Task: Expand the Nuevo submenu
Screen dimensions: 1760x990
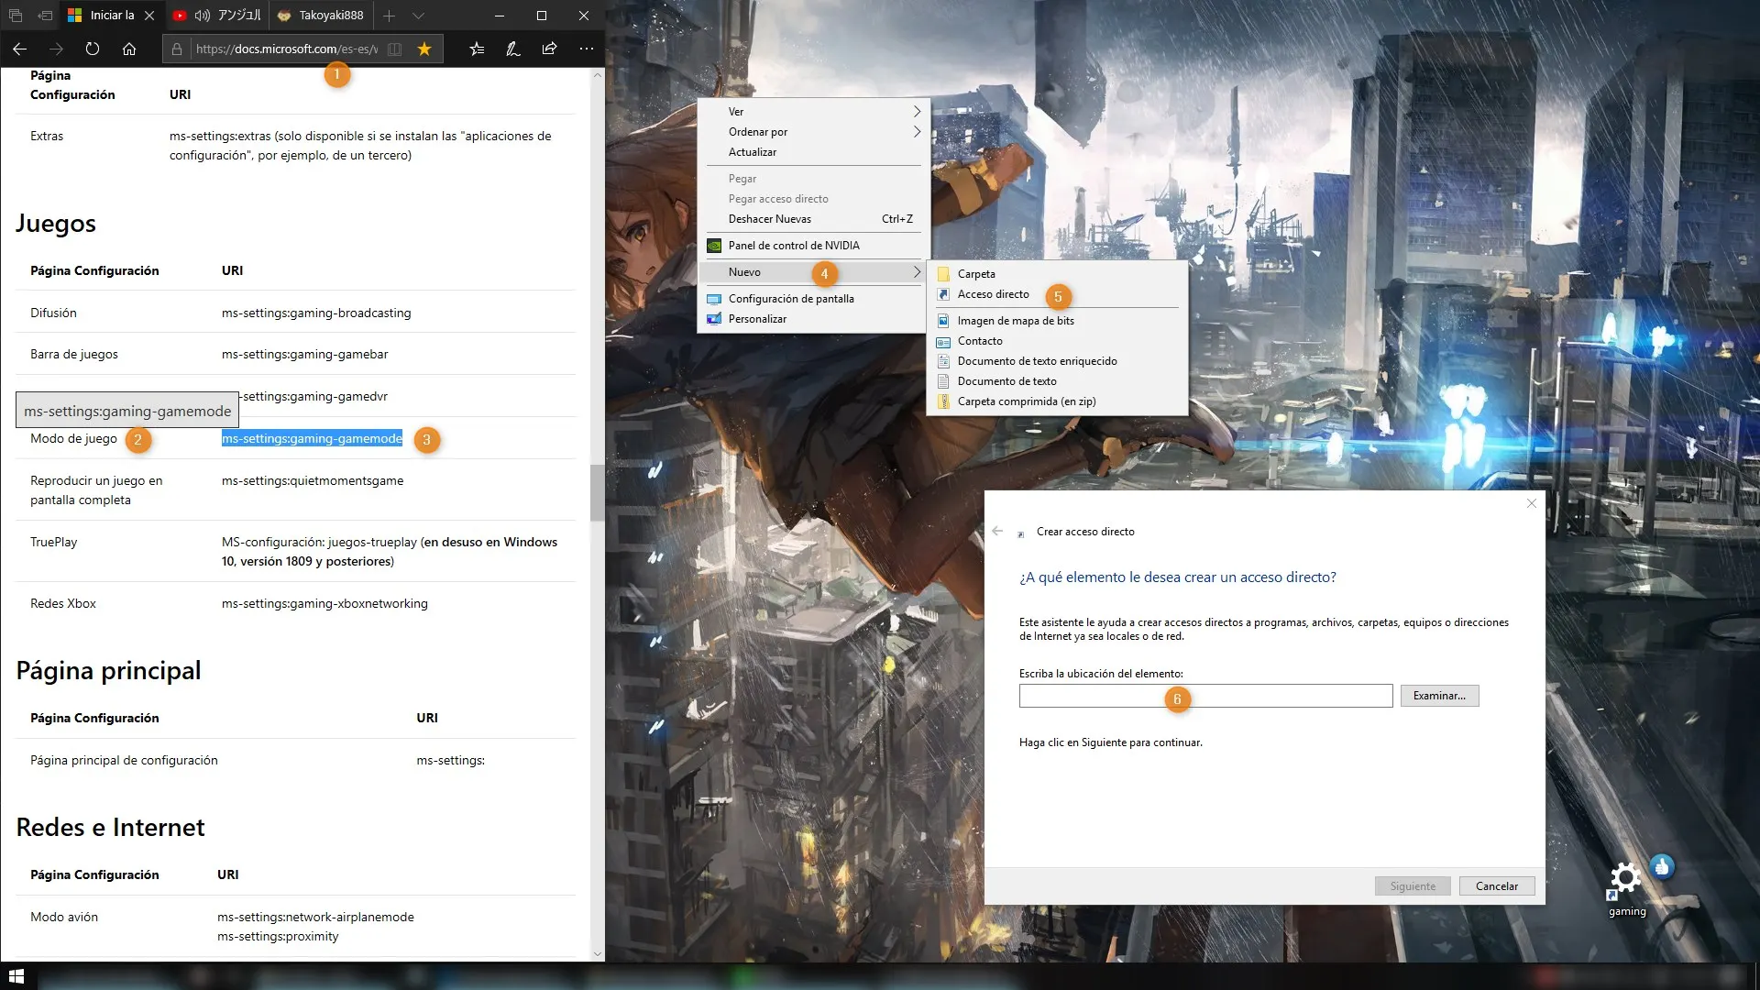Action: pyautogui.click(x=814, y=272)
